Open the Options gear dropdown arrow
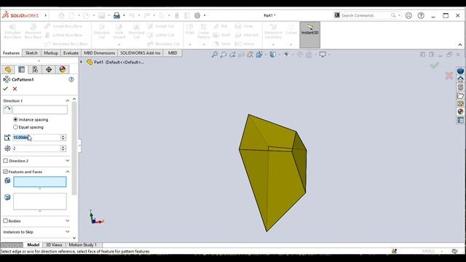The height and width of the screenshot is (262, 466). (x=205, y=15)
